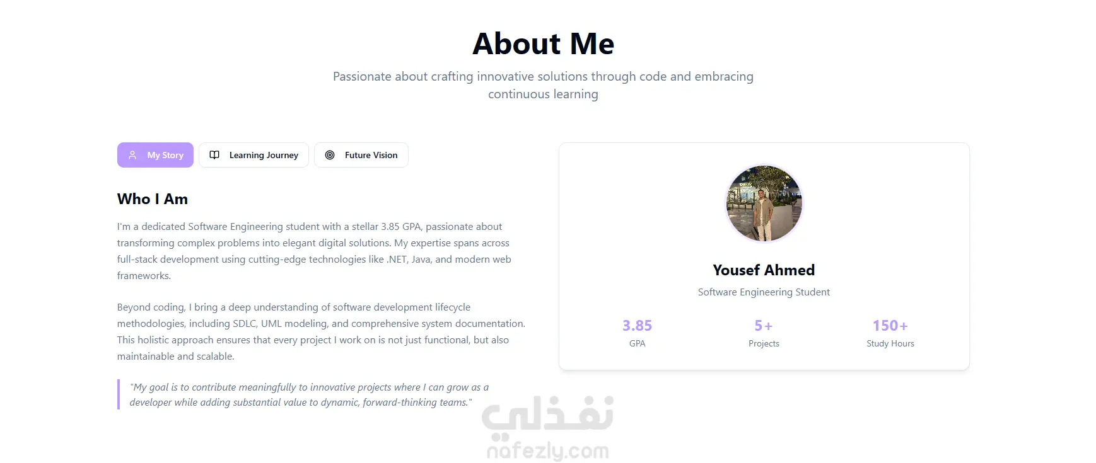Click the italic "My goal" quote block
Viewport: 1096px width, 463px height.
(309, 395)
